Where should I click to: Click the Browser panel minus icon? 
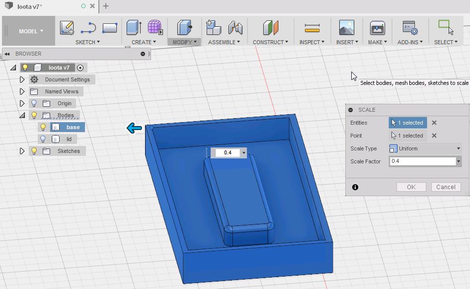143,54
